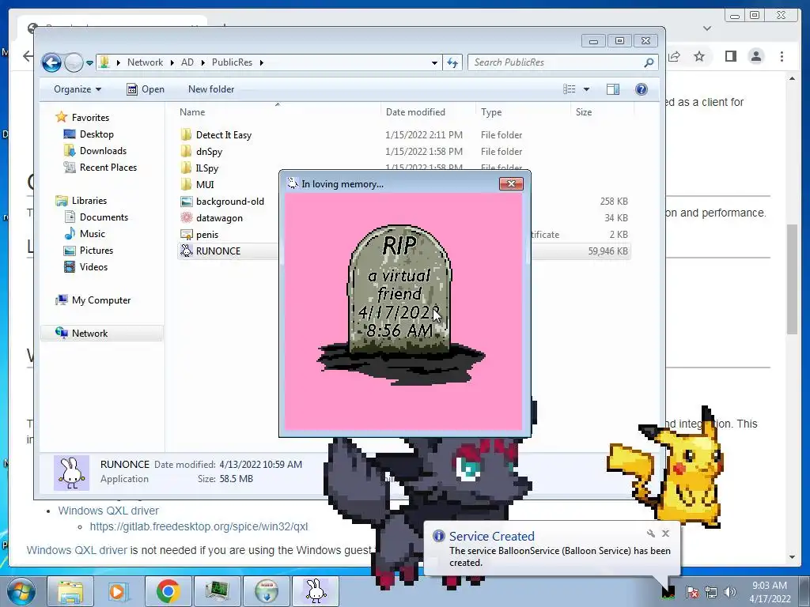The height and width of the screenshot is (607, 810).
Task: Open the Organize menu
Action: tap(78, 89)
